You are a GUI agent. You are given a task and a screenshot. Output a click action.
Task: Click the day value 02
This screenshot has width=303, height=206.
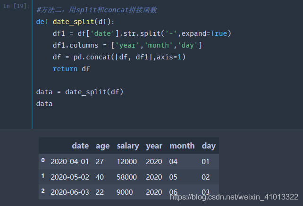(x=206, y=177)
